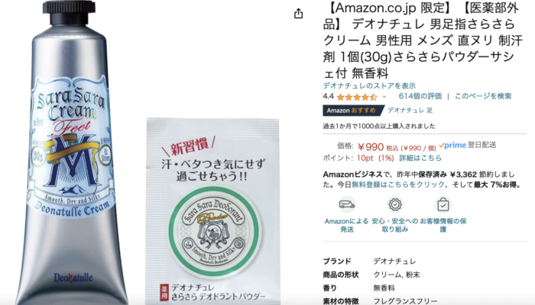Image resolution: width=535 pixels, height=305 pixels.
Task: Click the share icon above product image
Action: [x=299, y=14]
